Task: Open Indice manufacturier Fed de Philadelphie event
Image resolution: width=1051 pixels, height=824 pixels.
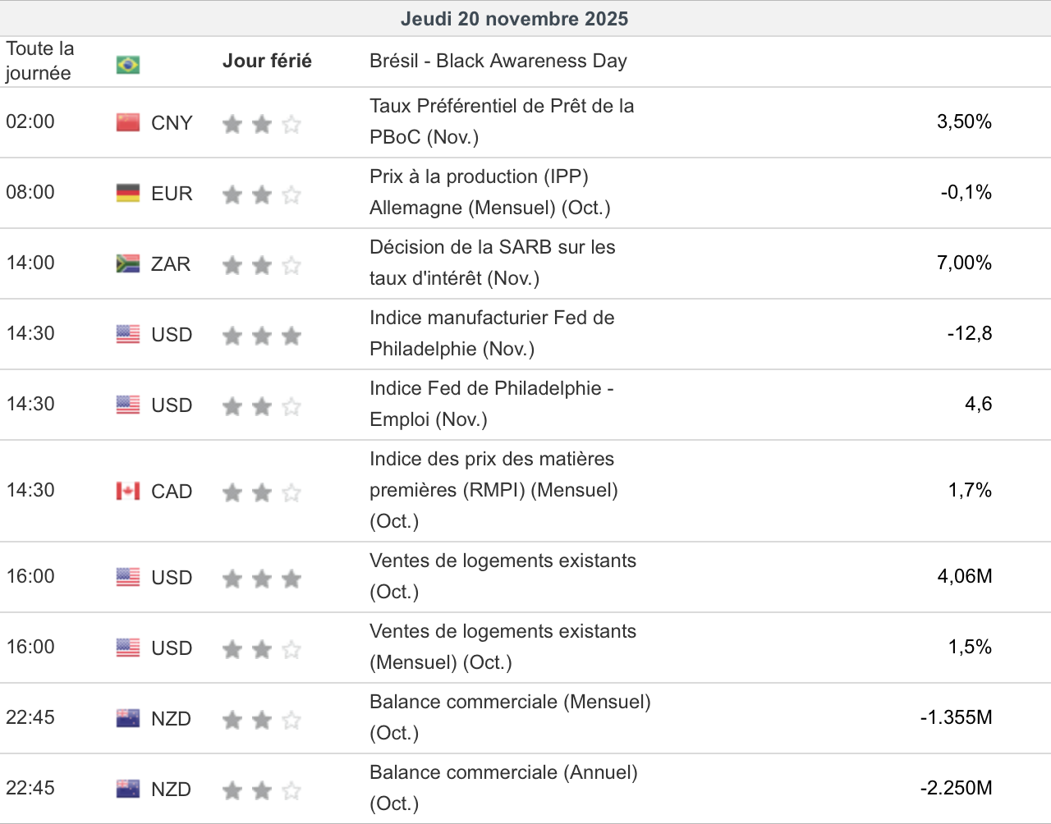Action: pyautogui.click(x=491, y=333)
